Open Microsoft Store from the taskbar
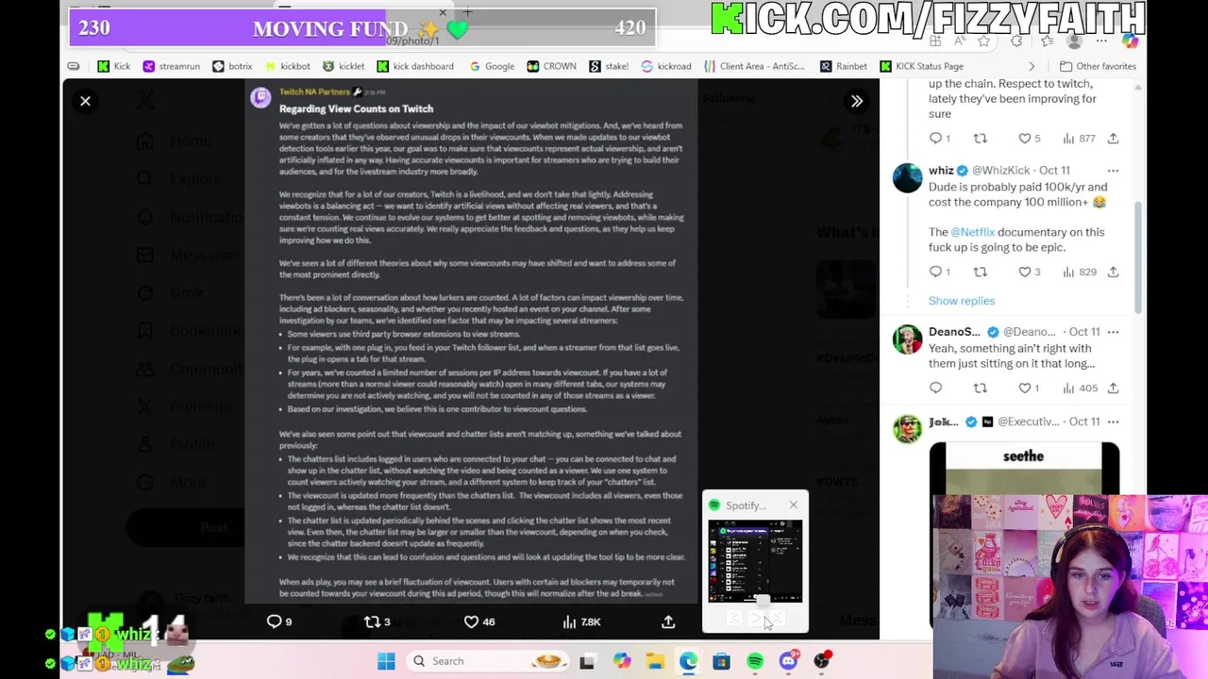Viewport: 1208px width, 679px height. tap(721, 661)
